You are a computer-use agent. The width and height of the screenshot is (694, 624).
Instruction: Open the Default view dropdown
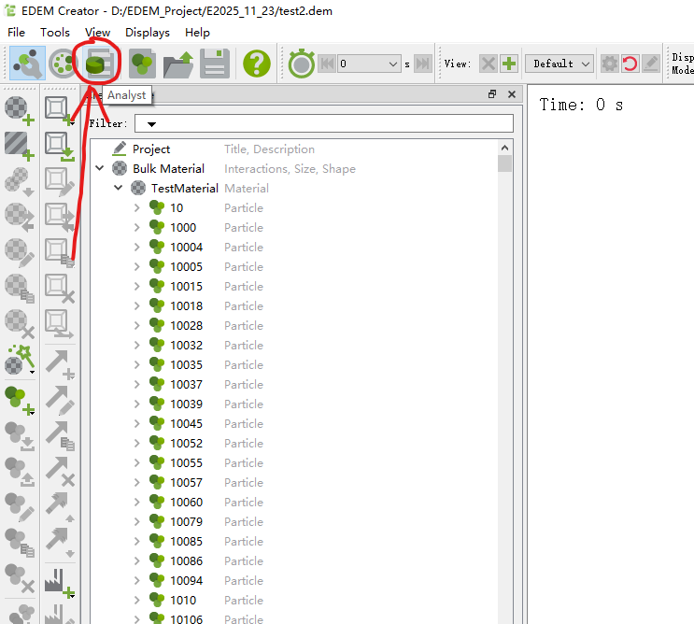[559, 64]
